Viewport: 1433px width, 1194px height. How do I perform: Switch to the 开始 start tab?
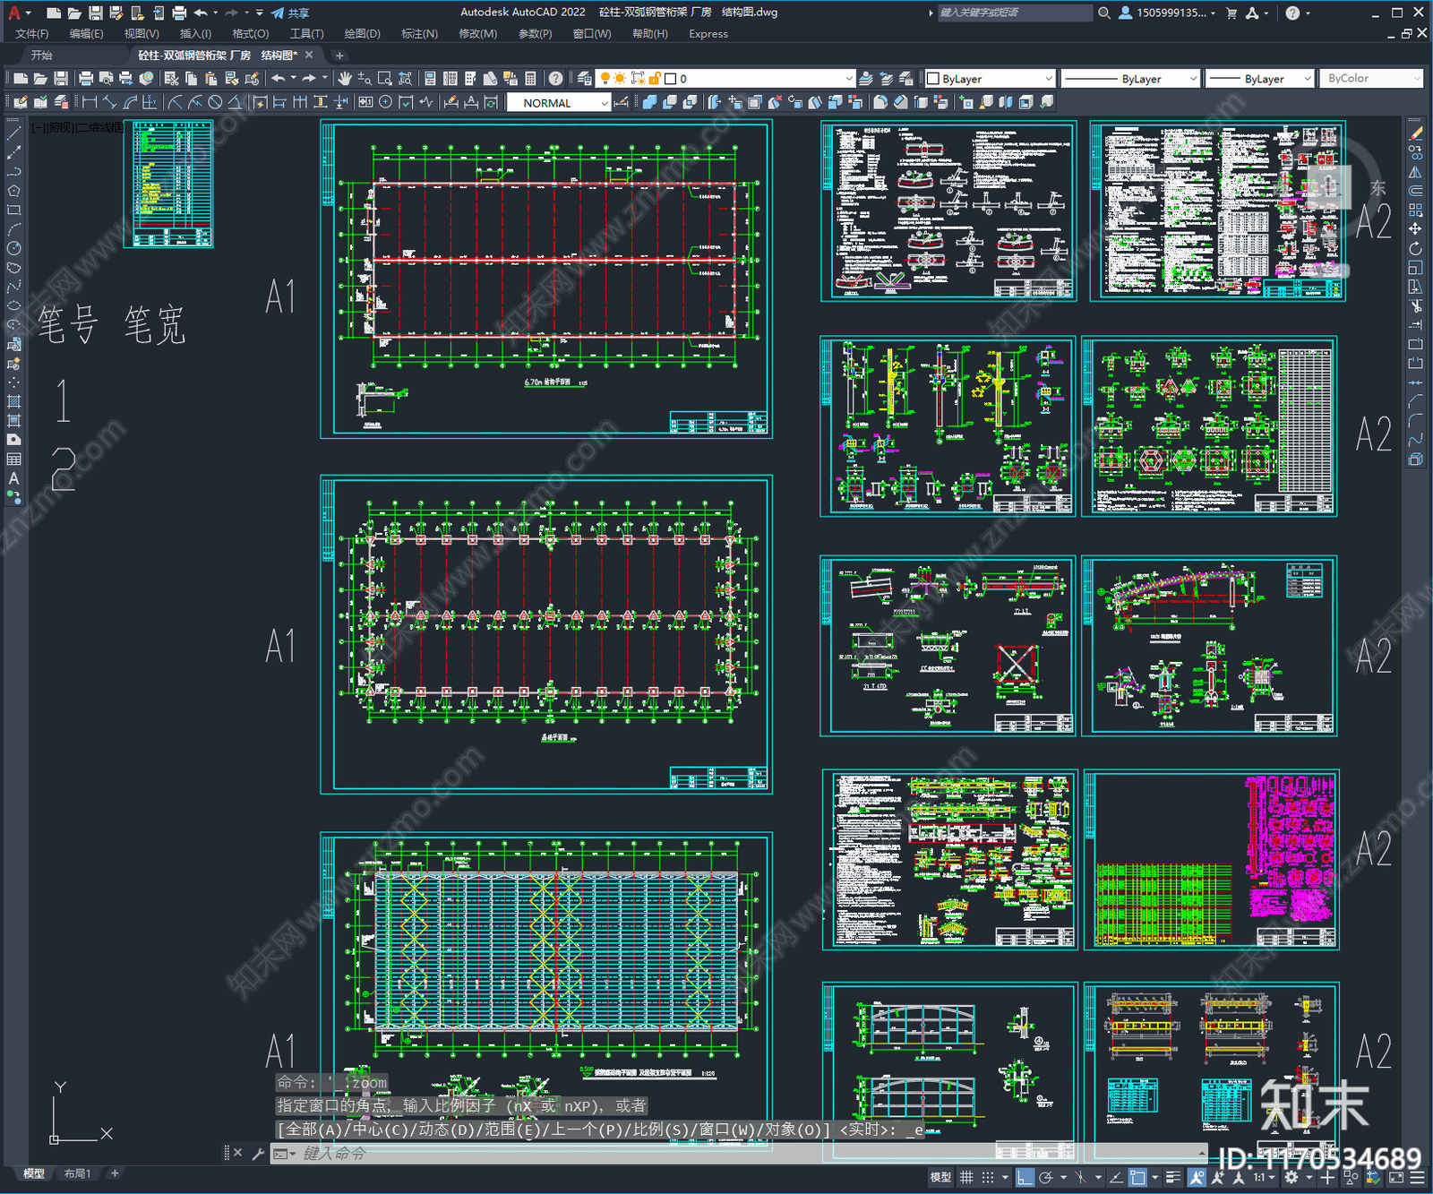coord(42,56)
